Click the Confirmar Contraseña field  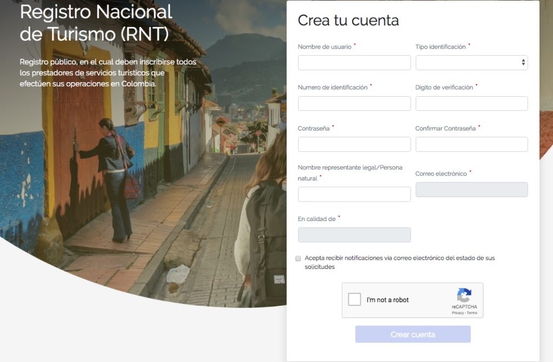pos(471,144)
